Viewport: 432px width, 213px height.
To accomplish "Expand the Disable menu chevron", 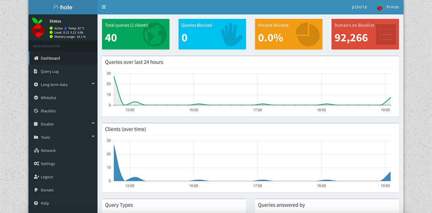I will 93,123.
